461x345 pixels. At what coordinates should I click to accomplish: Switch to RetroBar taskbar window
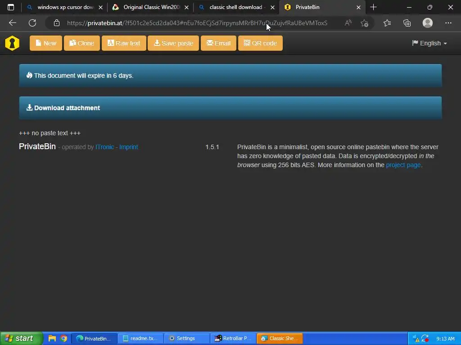point(234,338)
